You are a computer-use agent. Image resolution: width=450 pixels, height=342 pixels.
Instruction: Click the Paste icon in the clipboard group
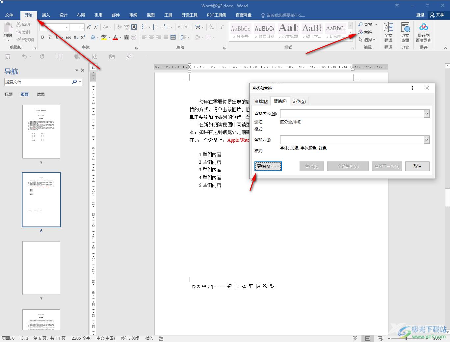pos(8,27)
